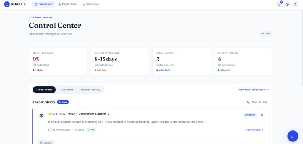Click the component supplier box icon

point(41,115)
